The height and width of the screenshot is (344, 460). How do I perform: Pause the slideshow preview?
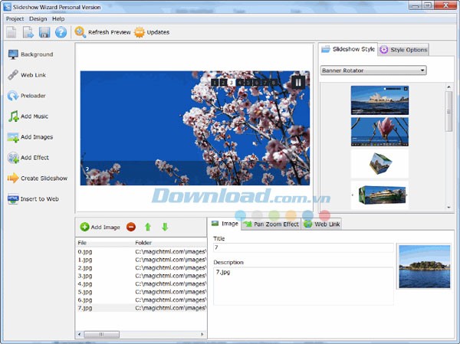point(297,82)
